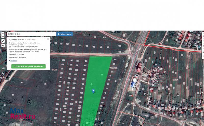The height and width of the screenshot is (126, 204).
Task: Close the cadastral info popup
Action: [x=48, y=39]
